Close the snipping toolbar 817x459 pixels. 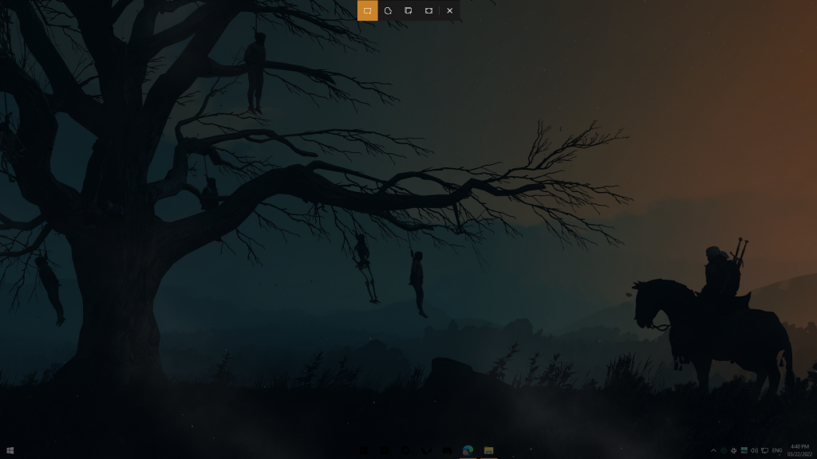450,10
